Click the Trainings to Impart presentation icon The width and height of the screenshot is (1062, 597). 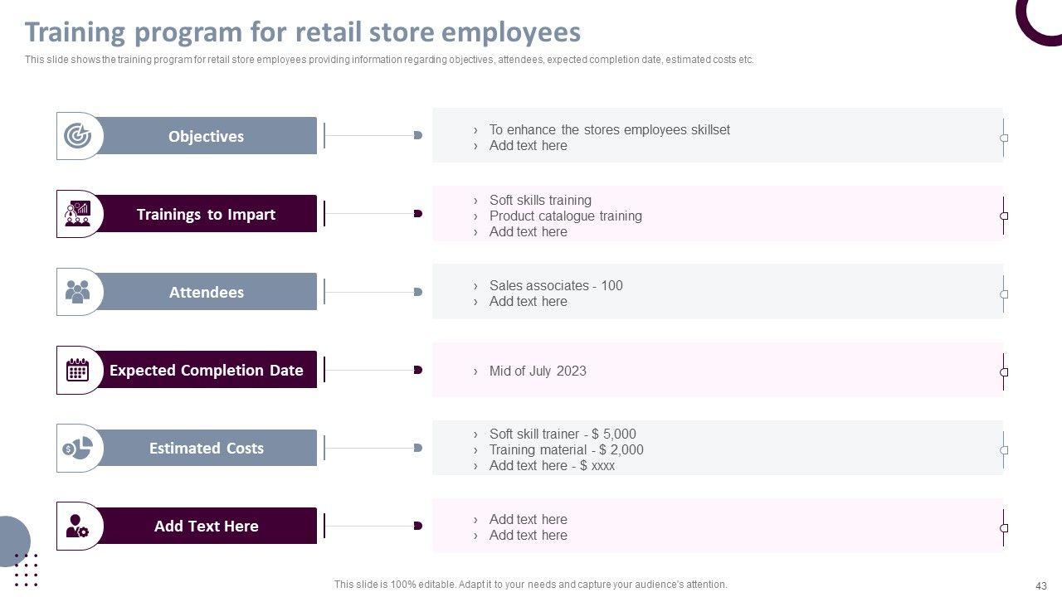point(78,214)
